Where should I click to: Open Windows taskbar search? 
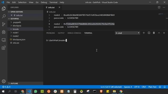coord(9,91)
